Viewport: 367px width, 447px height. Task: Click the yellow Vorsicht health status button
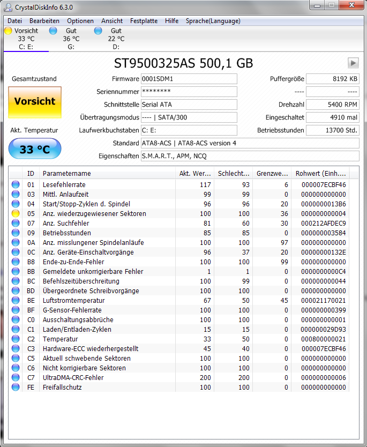point(35,102)
